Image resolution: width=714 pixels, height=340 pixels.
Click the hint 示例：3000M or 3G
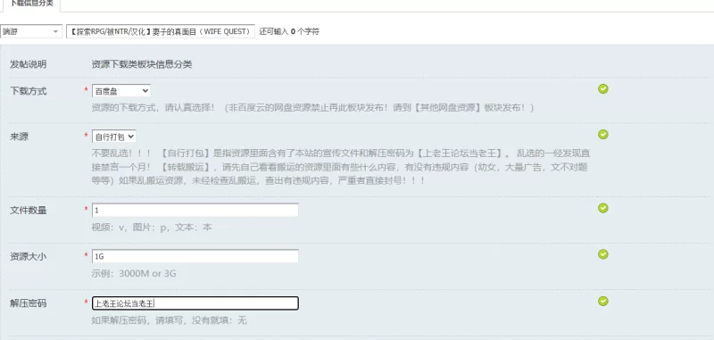(x=134, y=274)
